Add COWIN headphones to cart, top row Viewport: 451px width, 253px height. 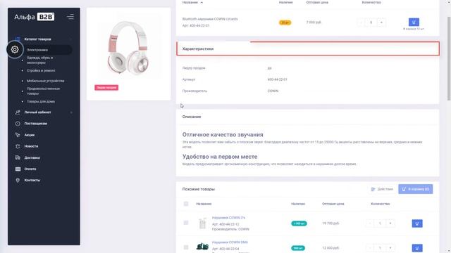414,22
